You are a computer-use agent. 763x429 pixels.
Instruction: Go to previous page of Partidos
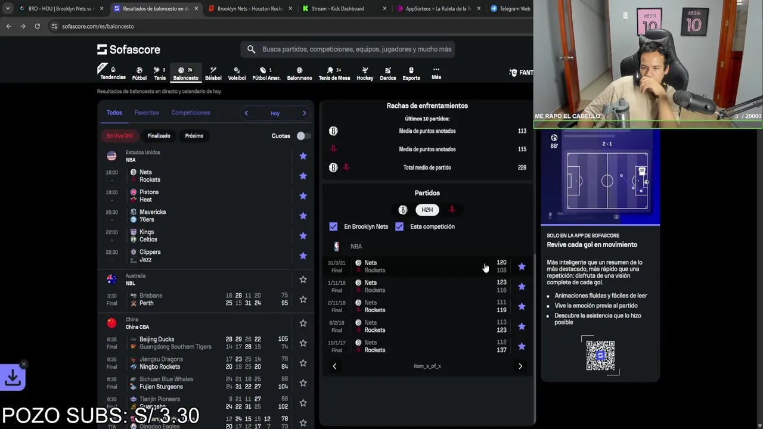(x=334, y=366)
